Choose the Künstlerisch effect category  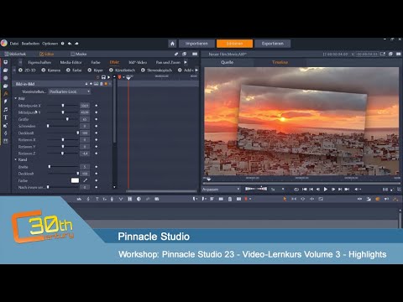[x=123, y=70]
